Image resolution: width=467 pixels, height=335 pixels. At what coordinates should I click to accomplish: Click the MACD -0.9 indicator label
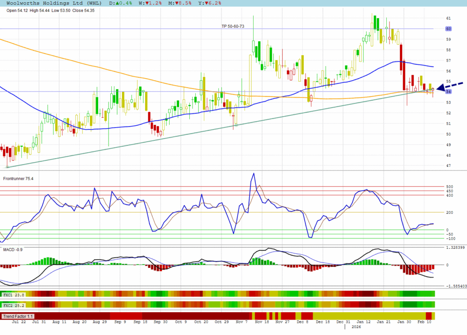(x=13, y=249)
